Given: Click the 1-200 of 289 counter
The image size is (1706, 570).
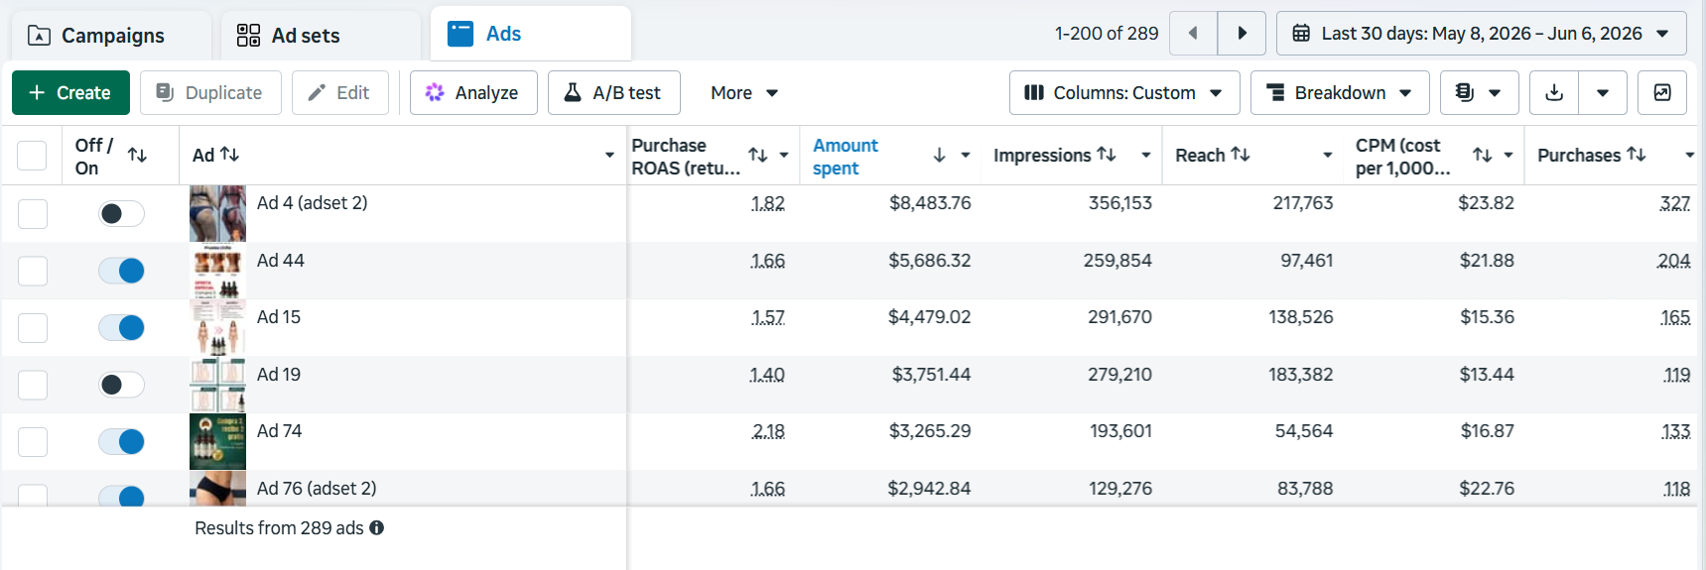Looking at the screenshot, I should (x=1107, y=34).
